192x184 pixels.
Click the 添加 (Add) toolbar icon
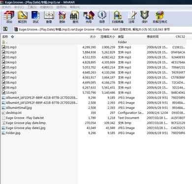coord(9,17)
